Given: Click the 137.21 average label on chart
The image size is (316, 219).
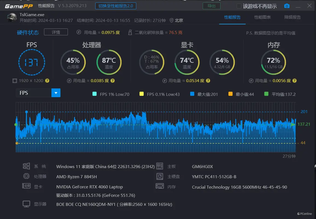Looking at the screenshot, I should (304, 124).
